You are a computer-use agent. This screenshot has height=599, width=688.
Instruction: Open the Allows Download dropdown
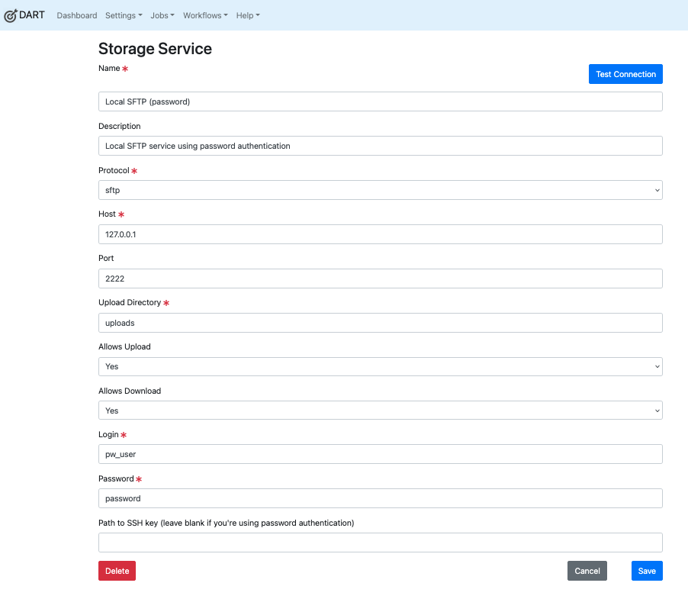379,411
